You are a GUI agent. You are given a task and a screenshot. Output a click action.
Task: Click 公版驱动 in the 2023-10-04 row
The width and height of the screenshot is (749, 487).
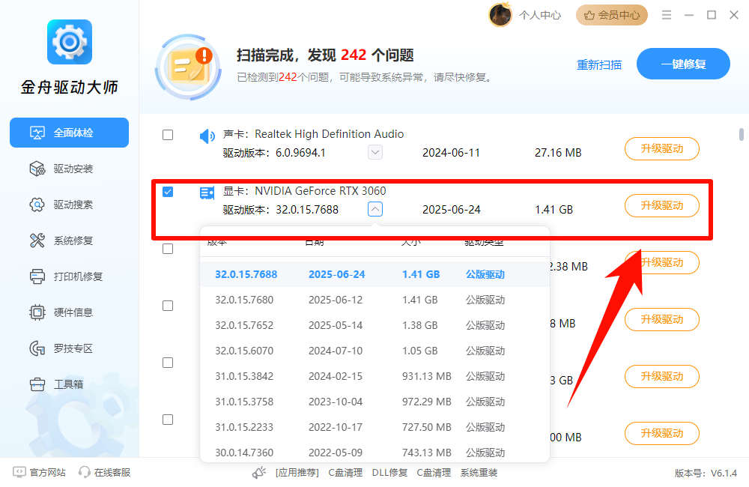point(485,402)
